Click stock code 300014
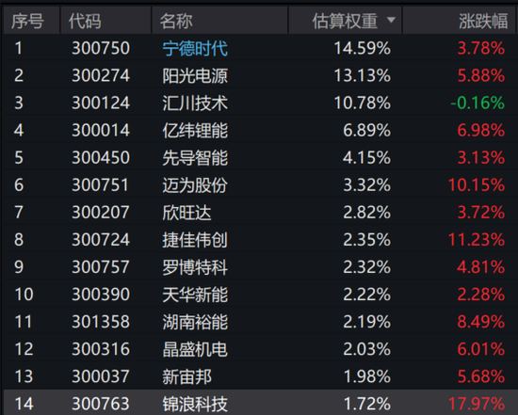The width and height of the screenshot is (518, 415). click(101, 131)
